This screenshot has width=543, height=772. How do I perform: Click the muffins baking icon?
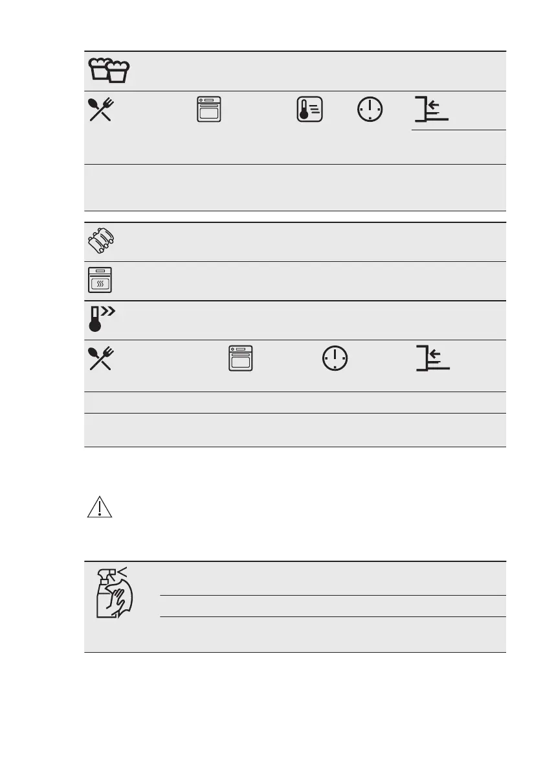tap(109, 70)
